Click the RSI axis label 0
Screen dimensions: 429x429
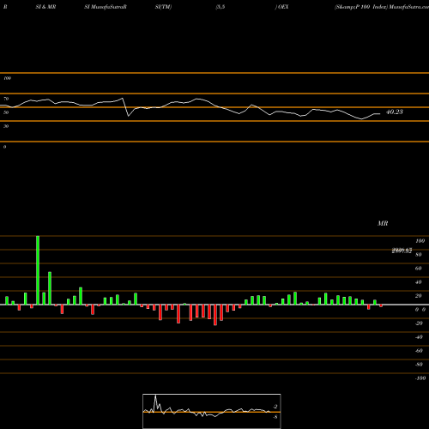[4, 147]
